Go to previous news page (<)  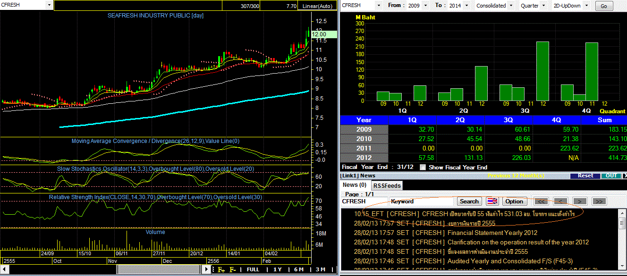[x=560, y=201]
